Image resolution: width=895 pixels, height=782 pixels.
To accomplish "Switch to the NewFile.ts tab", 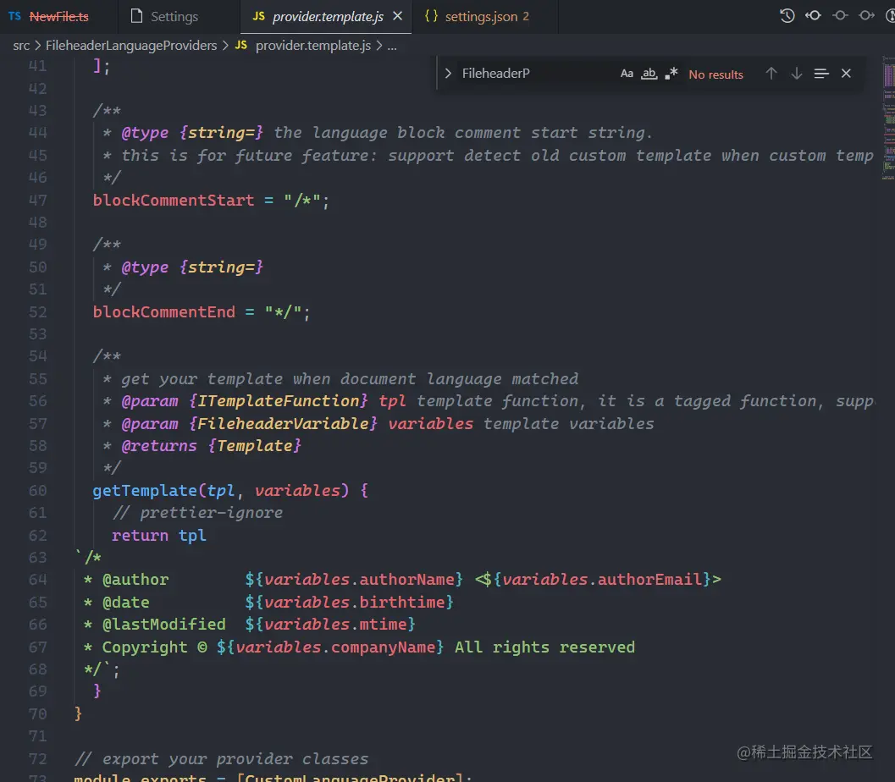I will tap(58, 16).
